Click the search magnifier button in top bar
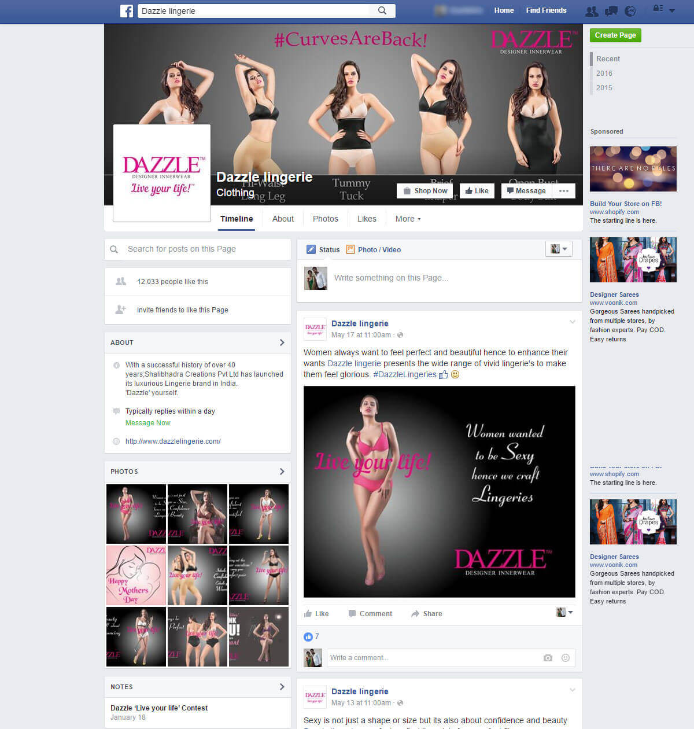The width and height of the screenshot is (694, 729). 382,10
